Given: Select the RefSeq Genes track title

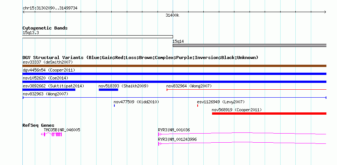Looking at the screenshot, I should click(x=39, y=126).
